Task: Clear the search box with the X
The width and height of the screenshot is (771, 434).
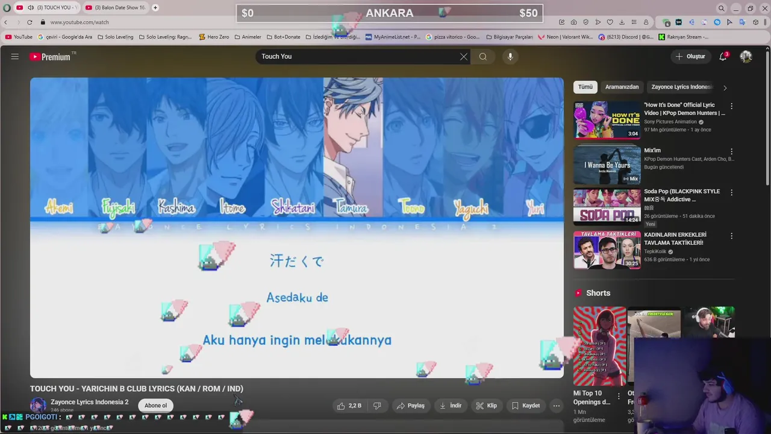Action: [x=463, y=57]
